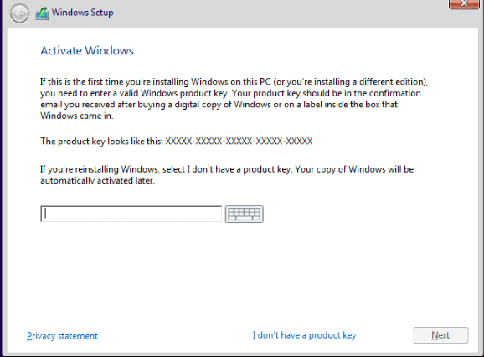The image size is (484, 357).
Task: Go back using the circular arrow button
Action: pos(19,13)
